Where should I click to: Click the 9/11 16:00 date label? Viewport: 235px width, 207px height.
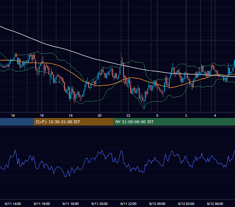coord(42,204)
